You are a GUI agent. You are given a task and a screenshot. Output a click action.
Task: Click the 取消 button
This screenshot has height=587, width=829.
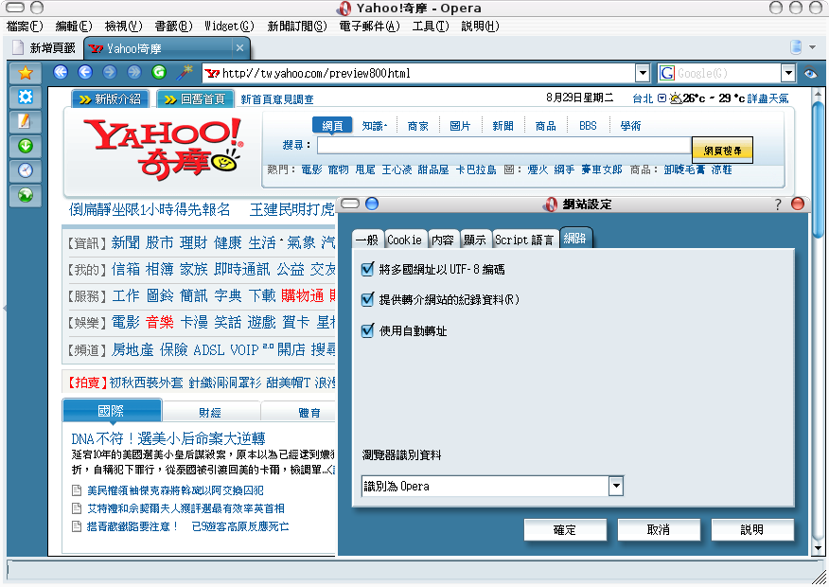[659, 530]
